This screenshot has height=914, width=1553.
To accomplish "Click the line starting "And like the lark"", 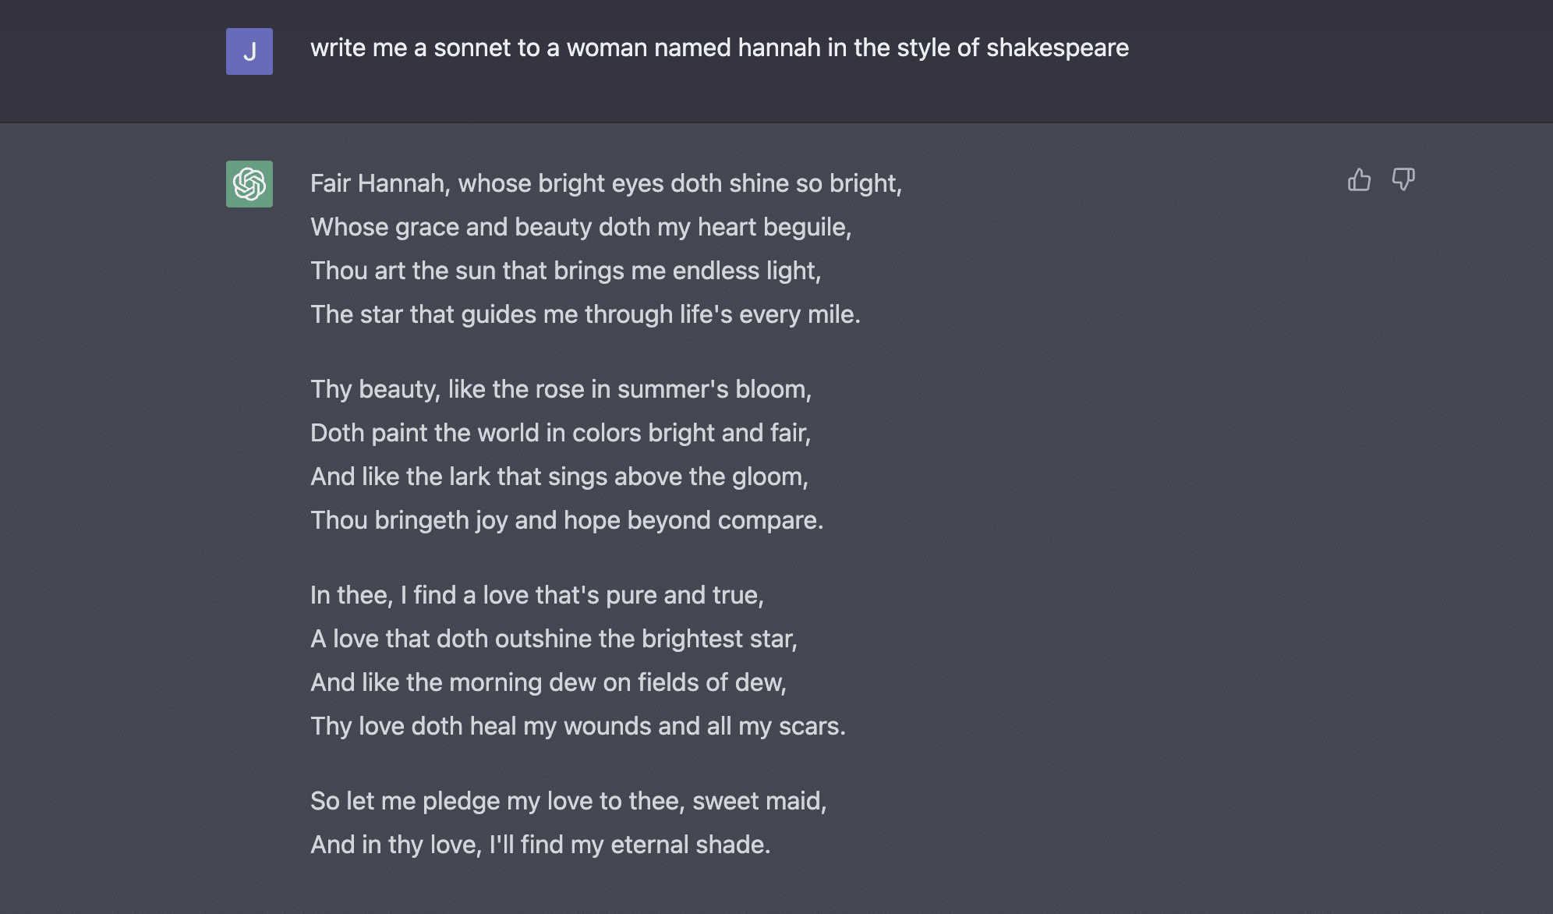I will pos(559,476).
